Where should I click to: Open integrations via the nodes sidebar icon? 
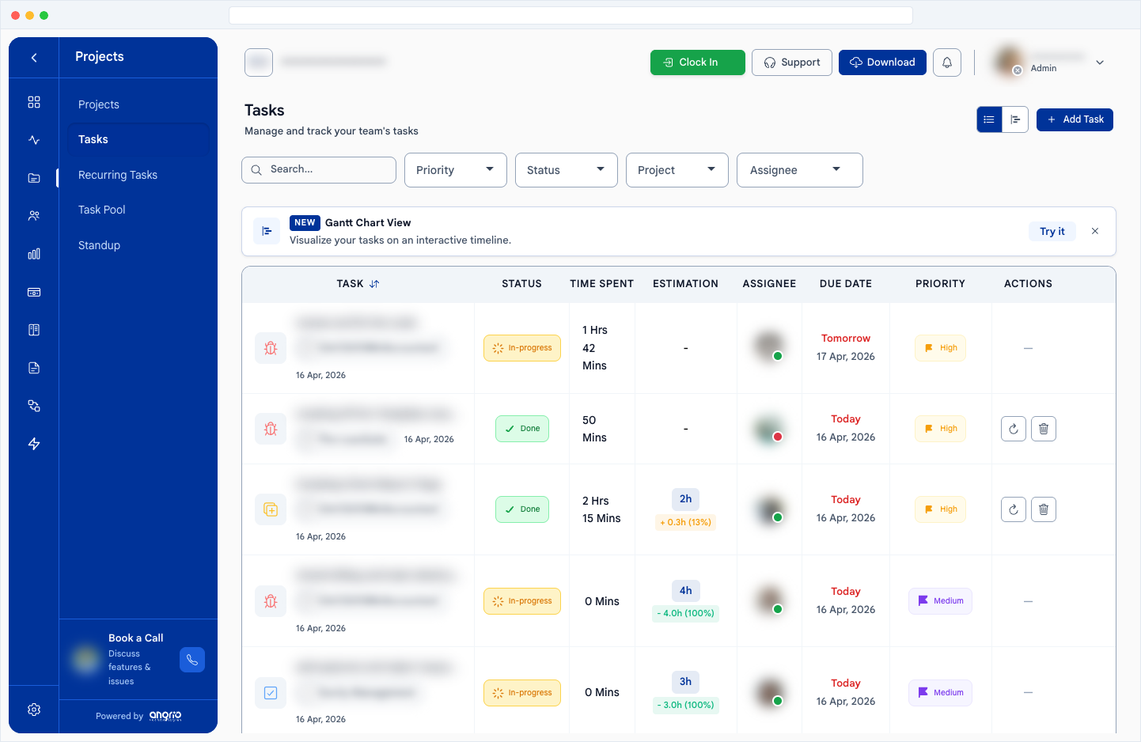click(33, 405)
